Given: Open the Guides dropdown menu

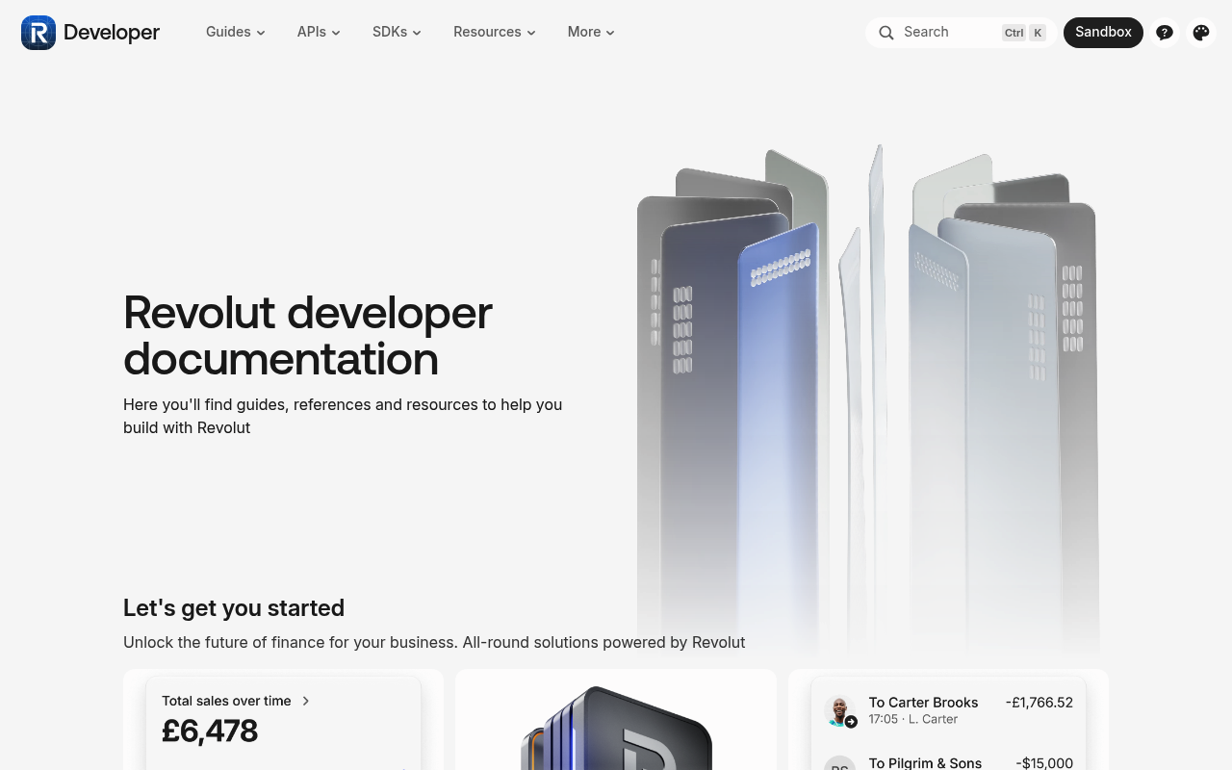Looking at the screenshot, I should pos(236,32).
